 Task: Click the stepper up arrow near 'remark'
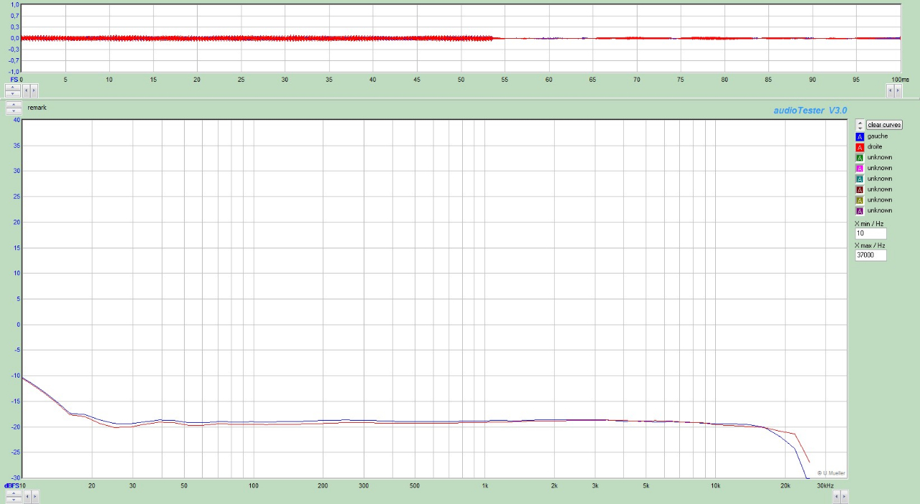click(x=13, y=105)
